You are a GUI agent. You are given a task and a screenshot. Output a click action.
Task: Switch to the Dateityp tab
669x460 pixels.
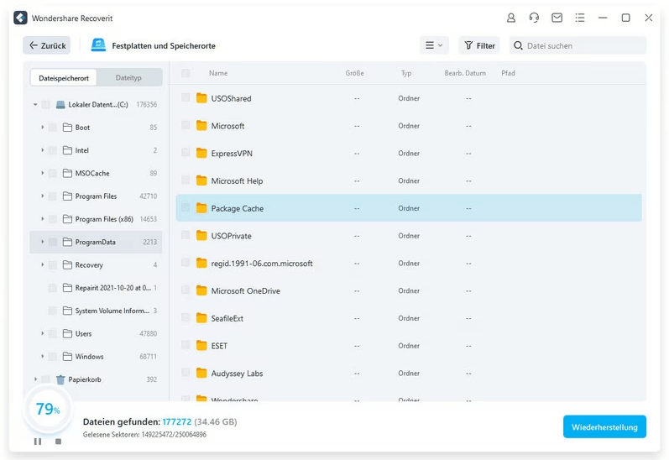point(128,78)
